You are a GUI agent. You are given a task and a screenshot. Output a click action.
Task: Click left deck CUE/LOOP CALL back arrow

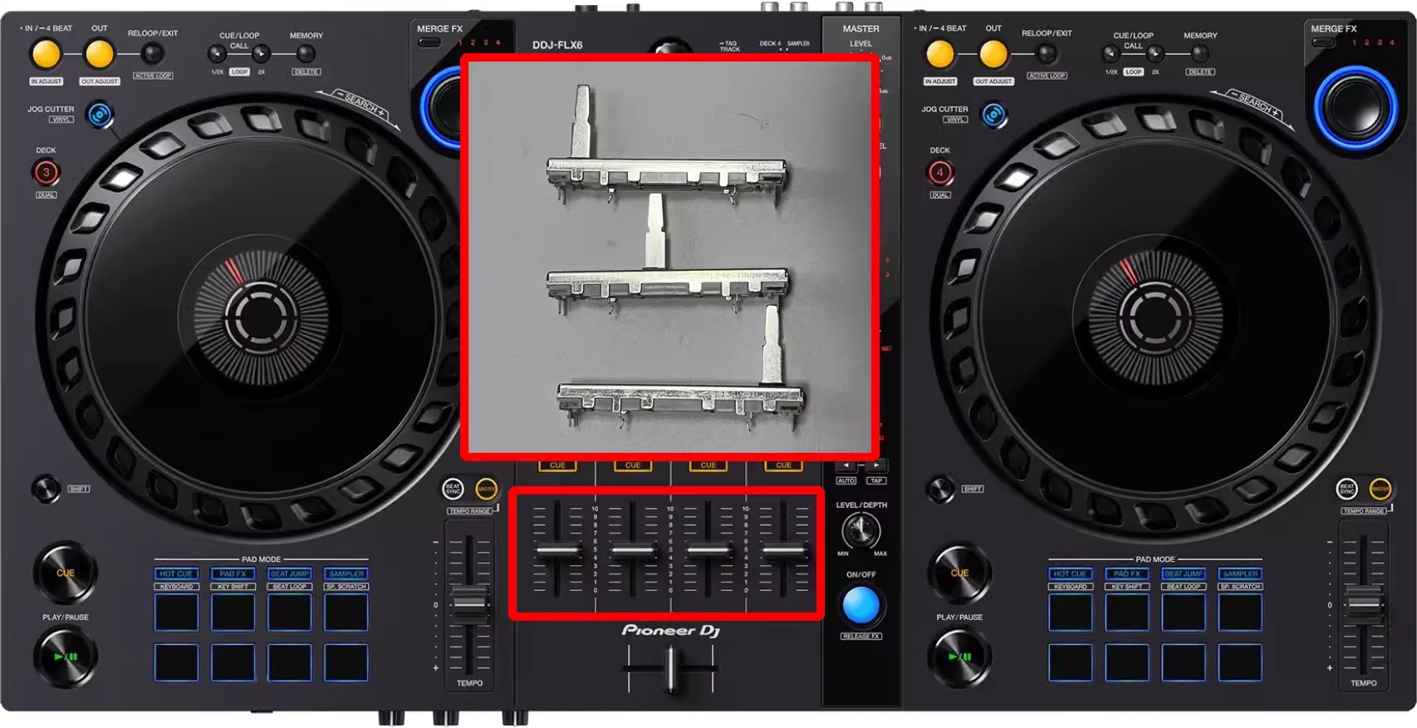(x=217, y=55)
